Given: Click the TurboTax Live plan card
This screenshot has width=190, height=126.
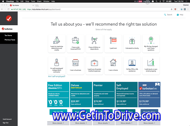Looking at the screenshot, I should pos(149,94).
